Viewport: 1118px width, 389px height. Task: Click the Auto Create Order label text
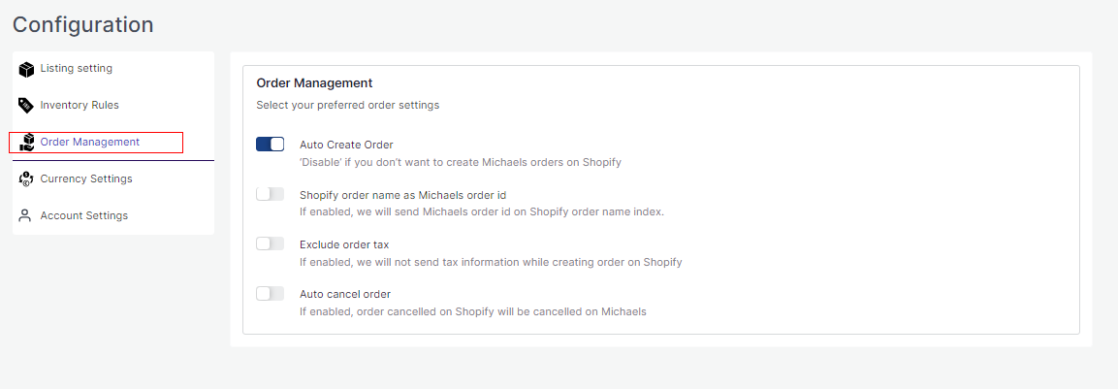coord(346,145)
